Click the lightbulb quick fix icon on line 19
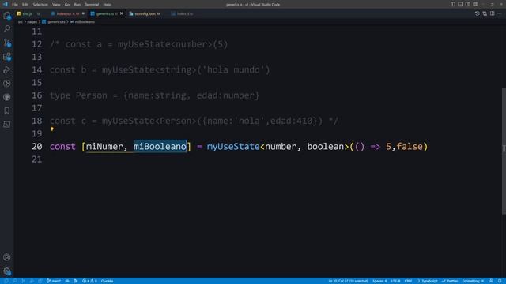The image size is (506, 284). 52,129
